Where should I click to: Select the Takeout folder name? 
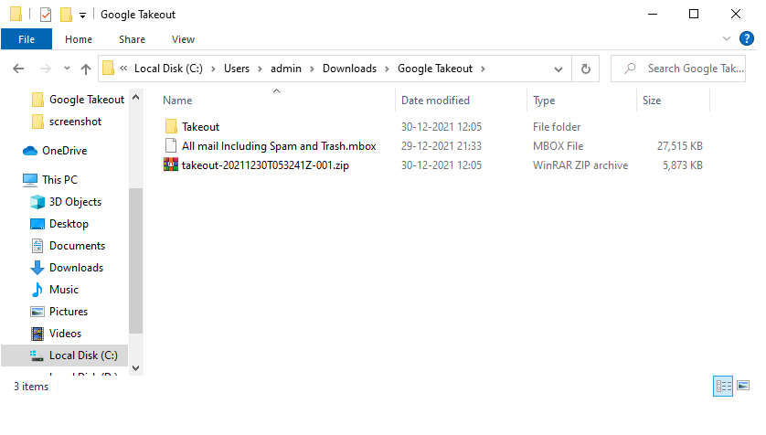coord(201,127)
